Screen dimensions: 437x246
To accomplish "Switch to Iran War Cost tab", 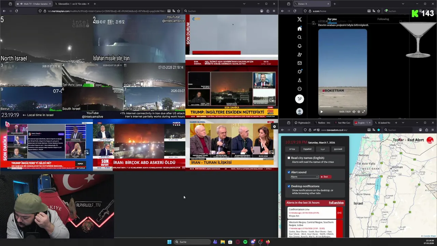I will pyautogui.click(x=342, y=123).
